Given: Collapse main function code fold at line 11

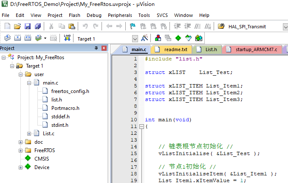Looking at the screenshot, I should click(141, 126).
